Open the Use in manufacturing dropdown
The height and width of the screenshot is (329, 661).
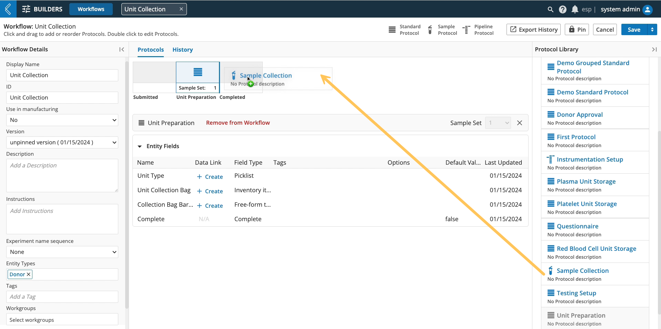(62, 120)
